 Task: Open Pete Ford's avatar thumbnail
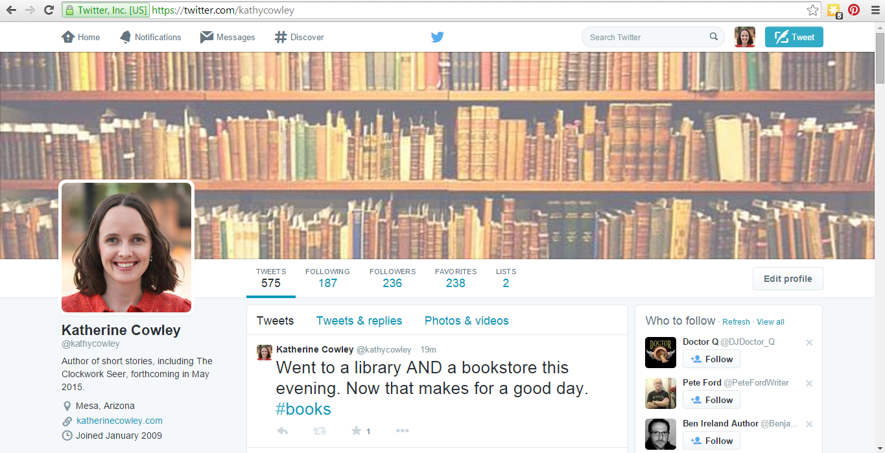661,393
